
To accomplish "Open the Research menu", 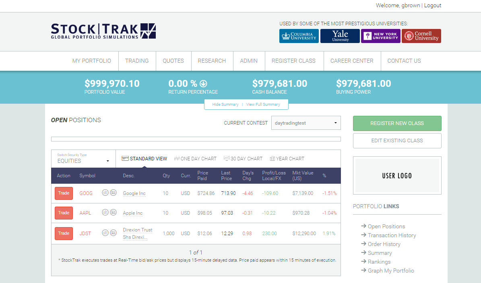I will pyautogui.click(x=212, y=61).
